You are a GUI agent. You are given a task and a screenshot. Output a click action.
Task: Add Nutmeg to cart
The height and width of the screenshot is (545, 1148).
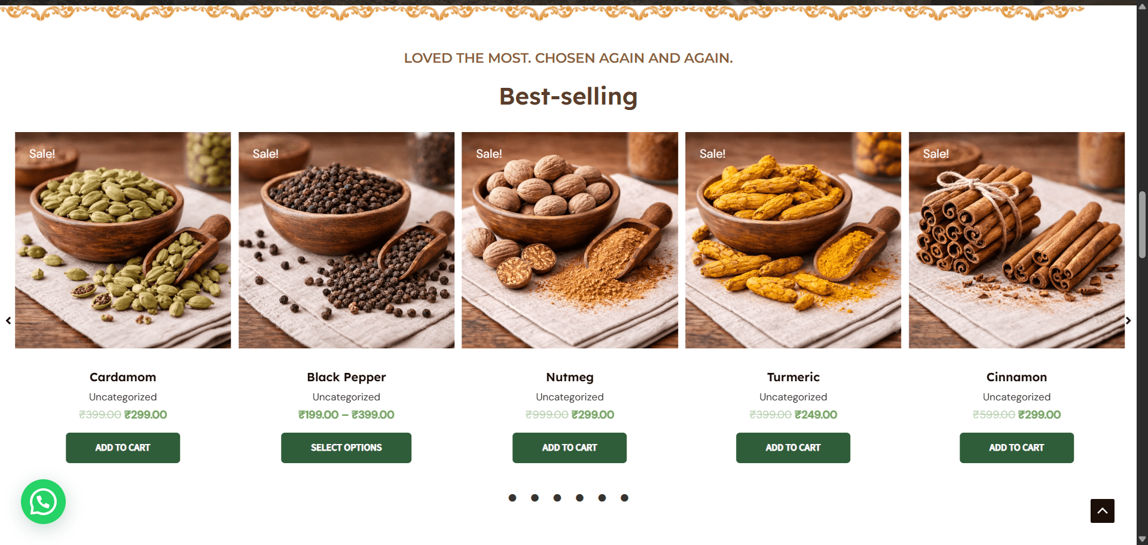coord(569,448)
